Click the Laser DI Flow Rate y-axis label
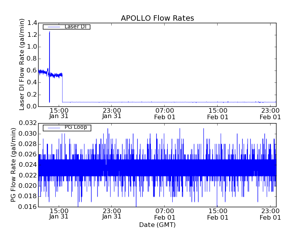Viewport: 307px width, 230px height. point(22,64)
